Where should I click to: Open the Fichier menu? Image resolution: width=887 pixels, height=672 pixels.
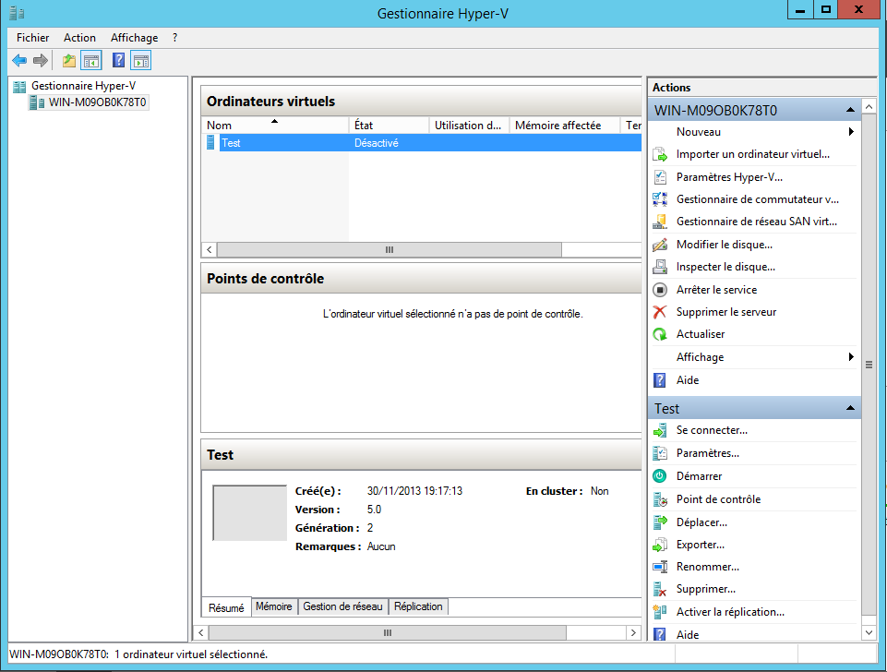tap(33, 37)
